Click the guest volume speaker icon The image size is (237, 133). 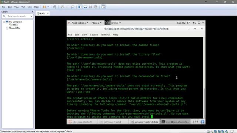194,23
